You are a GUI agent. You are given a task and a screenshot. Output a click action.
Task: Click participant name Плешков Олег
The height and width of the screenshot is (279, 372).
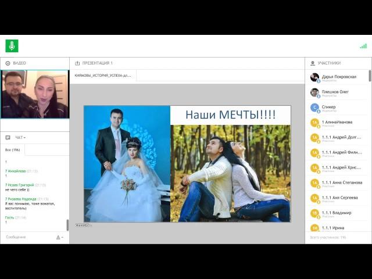coord(335,92)
